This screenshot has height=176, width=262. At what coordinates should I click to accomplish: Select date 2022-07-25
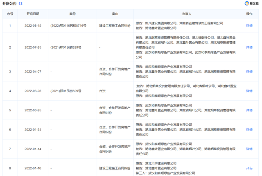pos(33,47)
